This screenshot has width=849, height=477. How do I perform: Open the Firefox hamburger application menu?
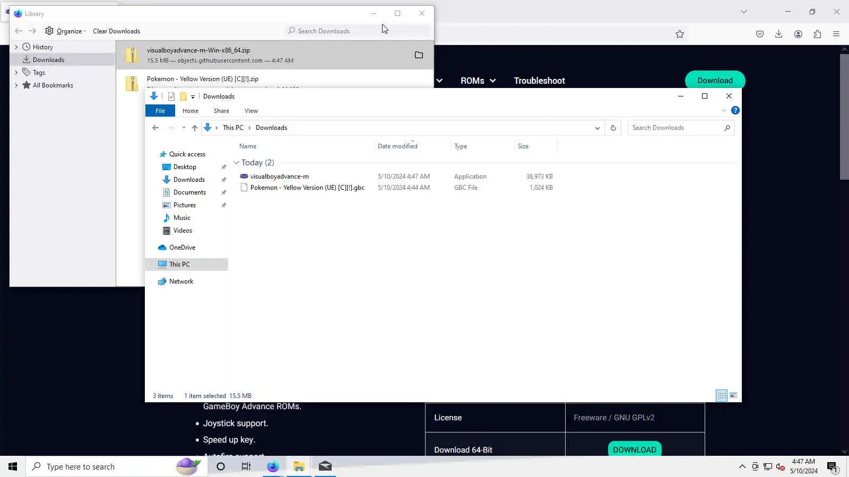[836, 34]
